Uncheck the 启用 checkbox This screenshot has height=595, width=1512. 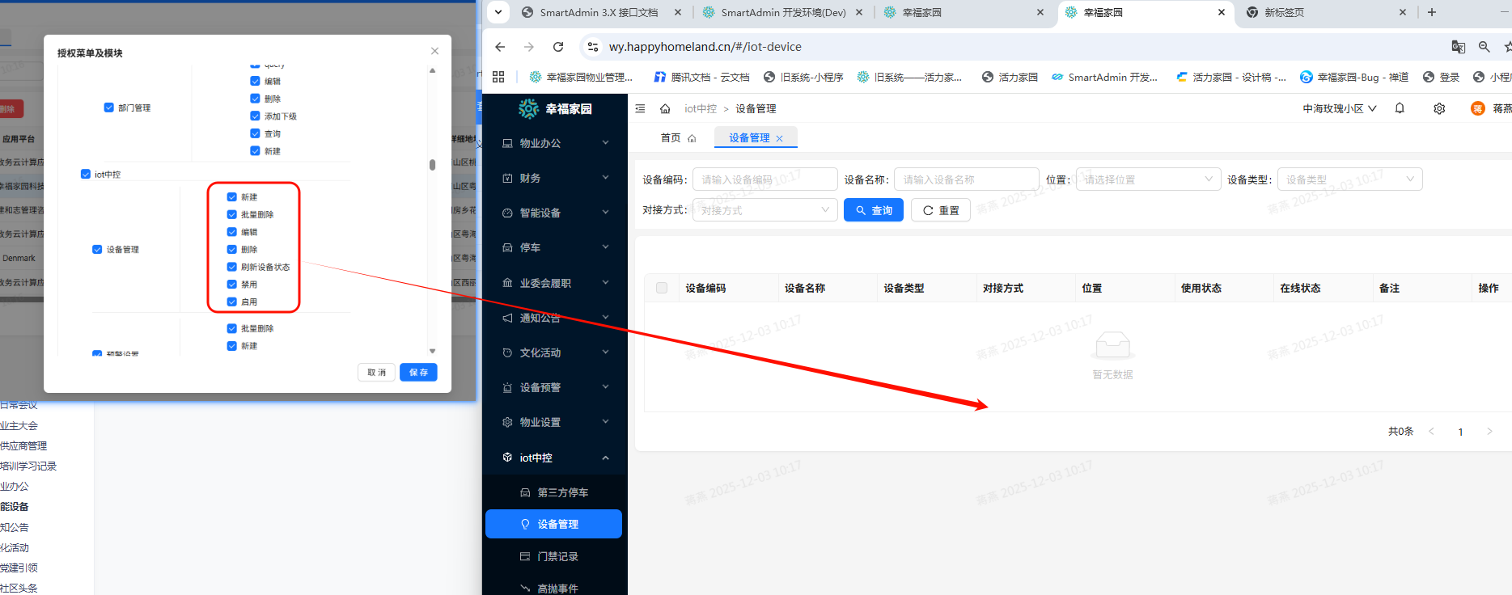(x=232, y=302)
